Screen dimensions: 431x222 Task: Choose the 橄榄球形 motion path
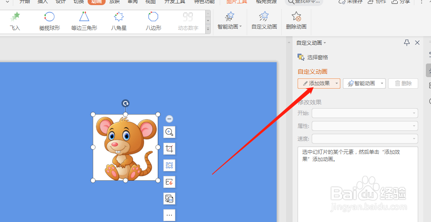point(50,21)
